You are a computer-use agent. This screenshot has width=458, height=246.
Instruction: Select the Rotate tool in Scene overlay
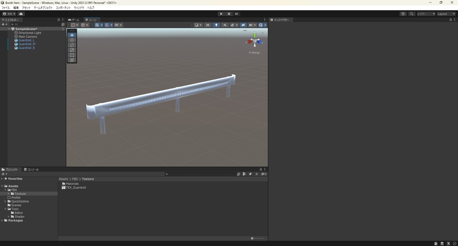(72, 45)
